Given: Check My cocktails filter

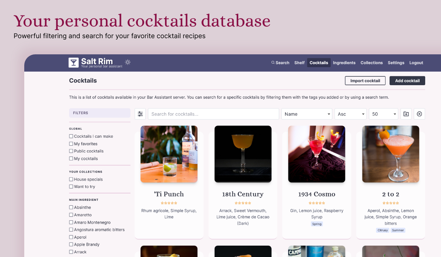Looking at the screenshot, I should point(71,159).
